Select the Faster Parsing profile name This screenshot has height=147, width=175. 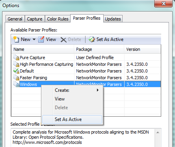coord(34,78)
